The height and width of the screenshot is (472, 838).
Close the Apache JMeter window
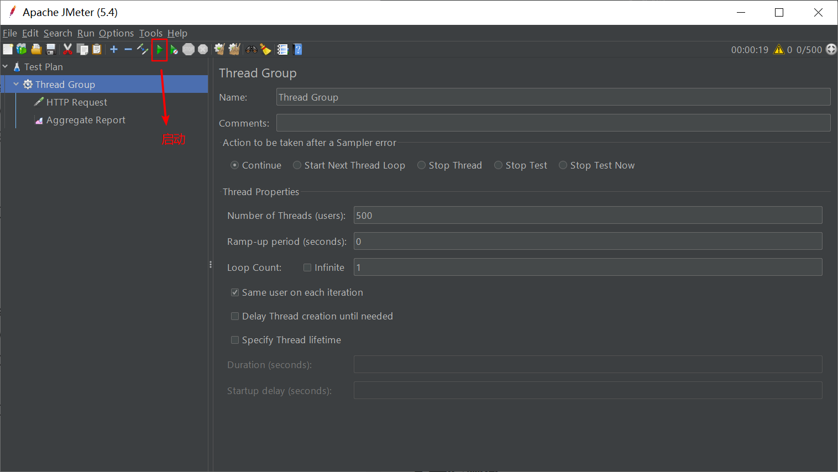pyautogui.click(x=818, y=12)
